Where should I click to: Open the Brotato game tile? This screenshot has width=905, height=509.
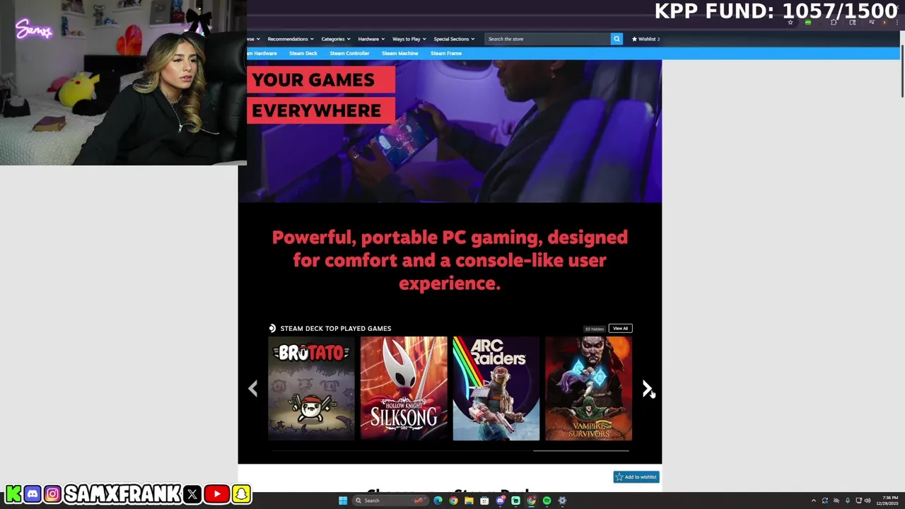[311, 388]
